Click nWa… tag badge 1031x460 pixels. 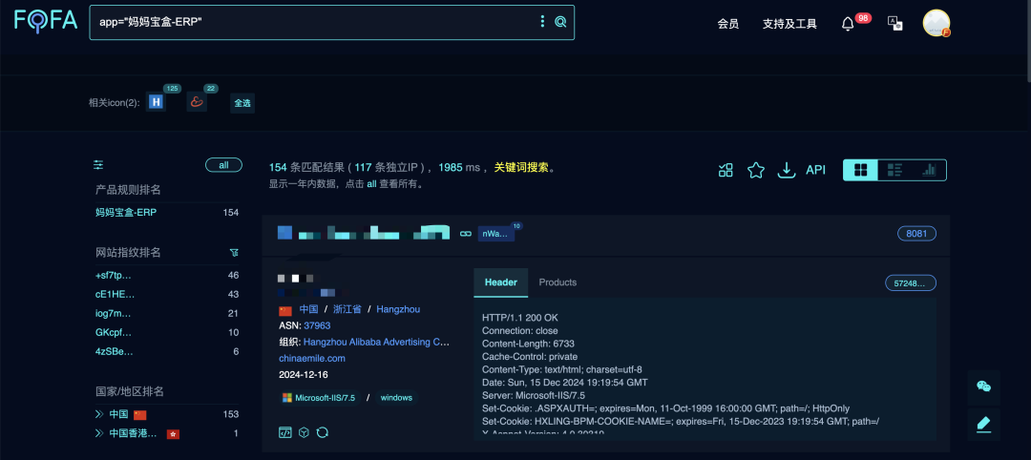[495, 233]
